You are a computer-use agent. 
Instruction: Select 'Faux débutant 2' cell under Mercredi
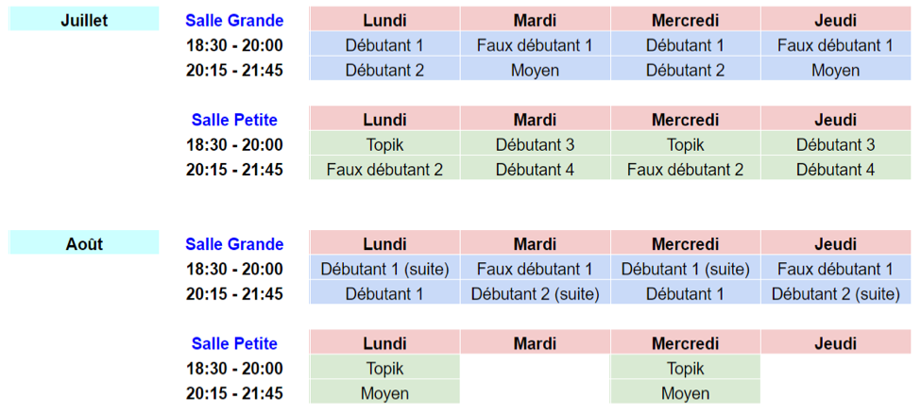(x=685, y=170)
